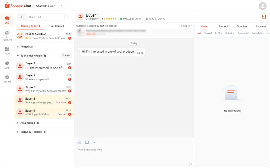Click the Search All field
This screenshot has width=270, height=168.
45,17
